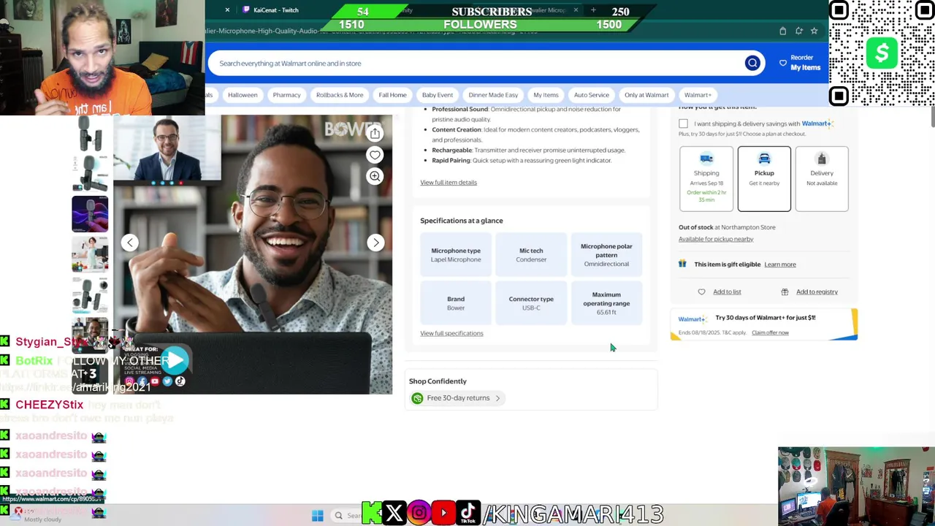935x526 pixels.
Task: Click the Reorder My Items link
Action: [x=805, y=63]
